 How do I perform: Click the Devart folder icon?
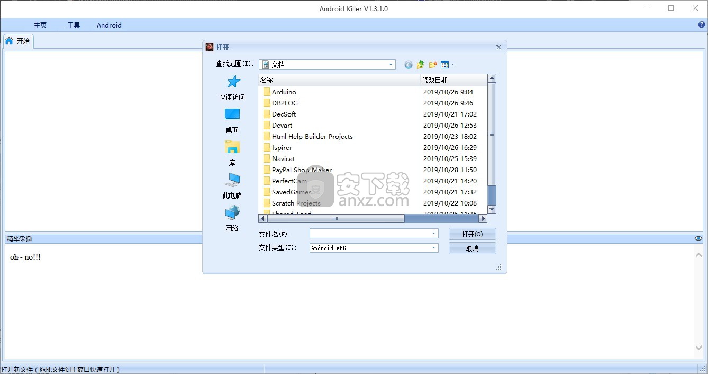[267, 125]
